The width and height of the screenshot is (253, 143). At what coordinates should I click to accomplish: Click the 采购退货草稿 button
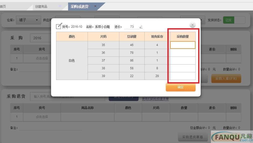tap(192, 137)
